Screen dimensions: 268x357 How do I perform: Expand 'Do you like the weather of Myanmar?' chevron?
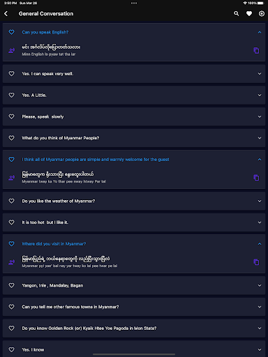260,201
